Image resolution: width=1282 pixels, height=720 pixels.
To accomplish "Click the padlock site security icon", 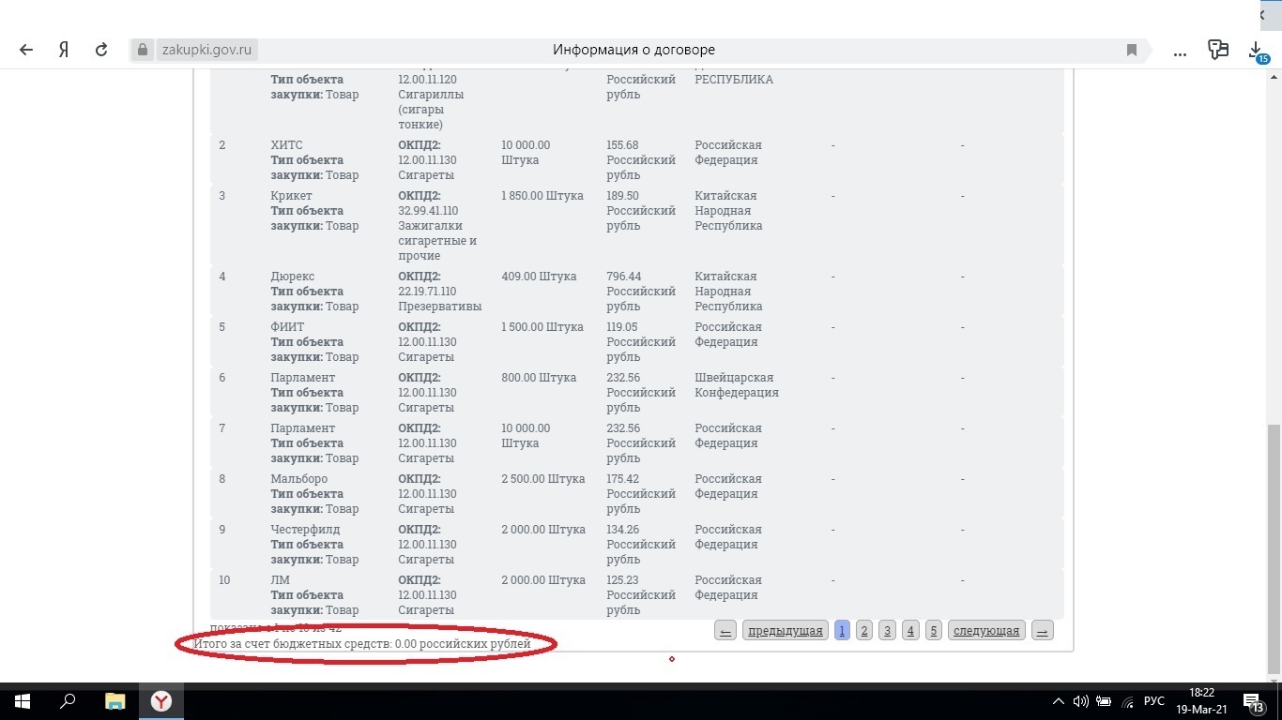I will [x=143, y=50].
